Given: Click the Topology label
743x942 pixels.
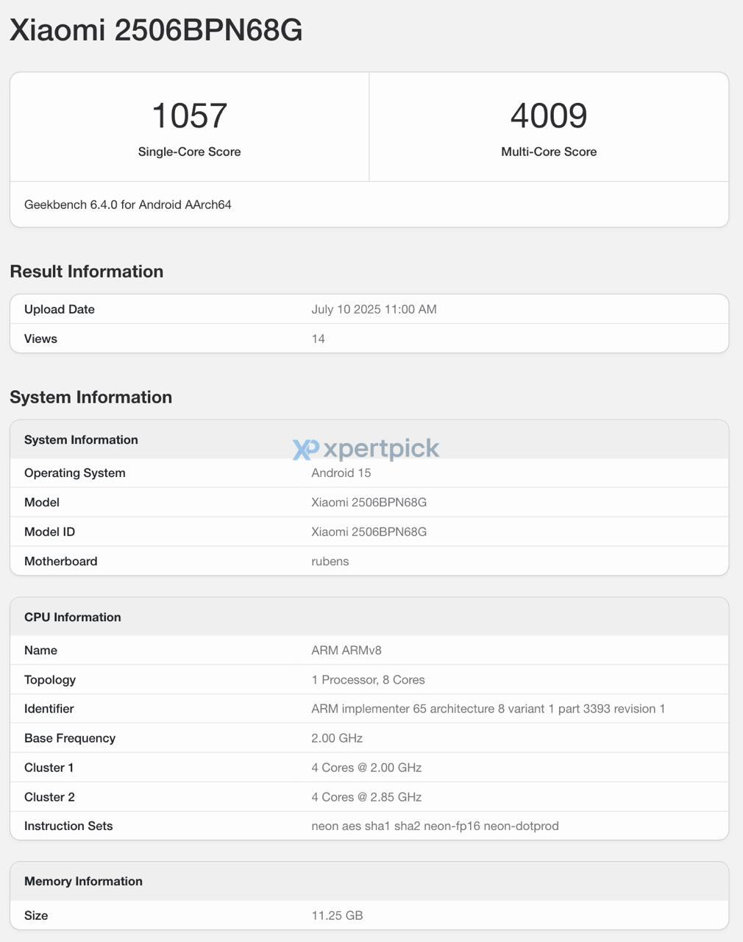Looking at the screenshot, I should point(50,679).
